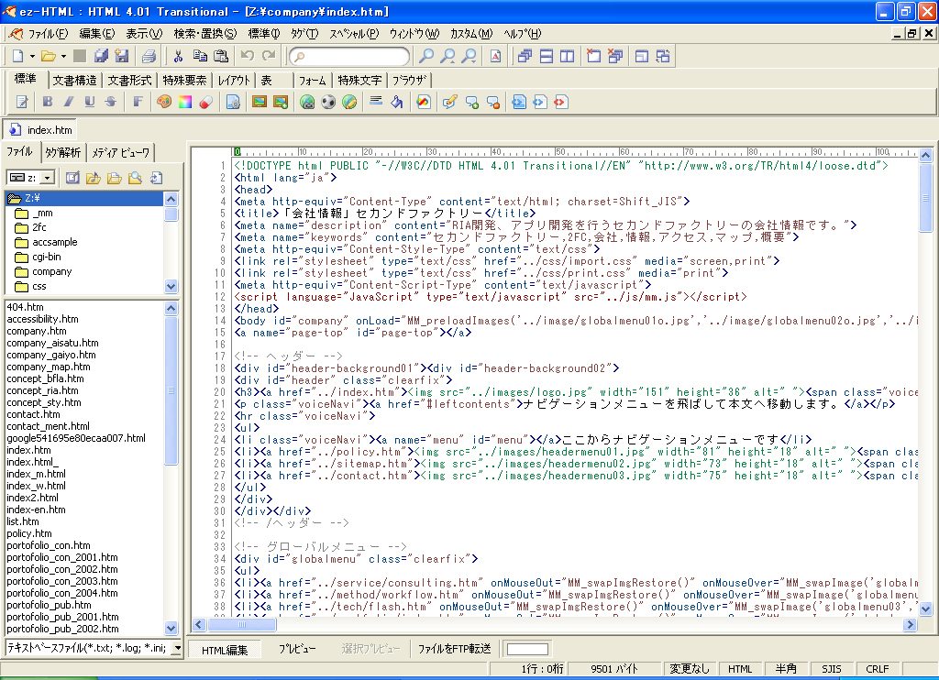Select the index.htm document tab
The width and height of the screenshot is (939, 680).
pos(40,130)
